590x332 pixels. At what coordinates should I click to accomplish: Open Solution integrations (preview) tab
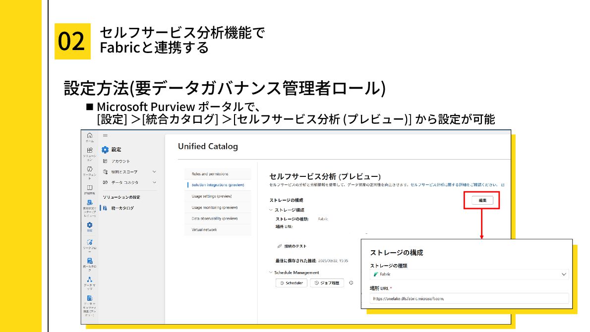(x=218, y=185)
